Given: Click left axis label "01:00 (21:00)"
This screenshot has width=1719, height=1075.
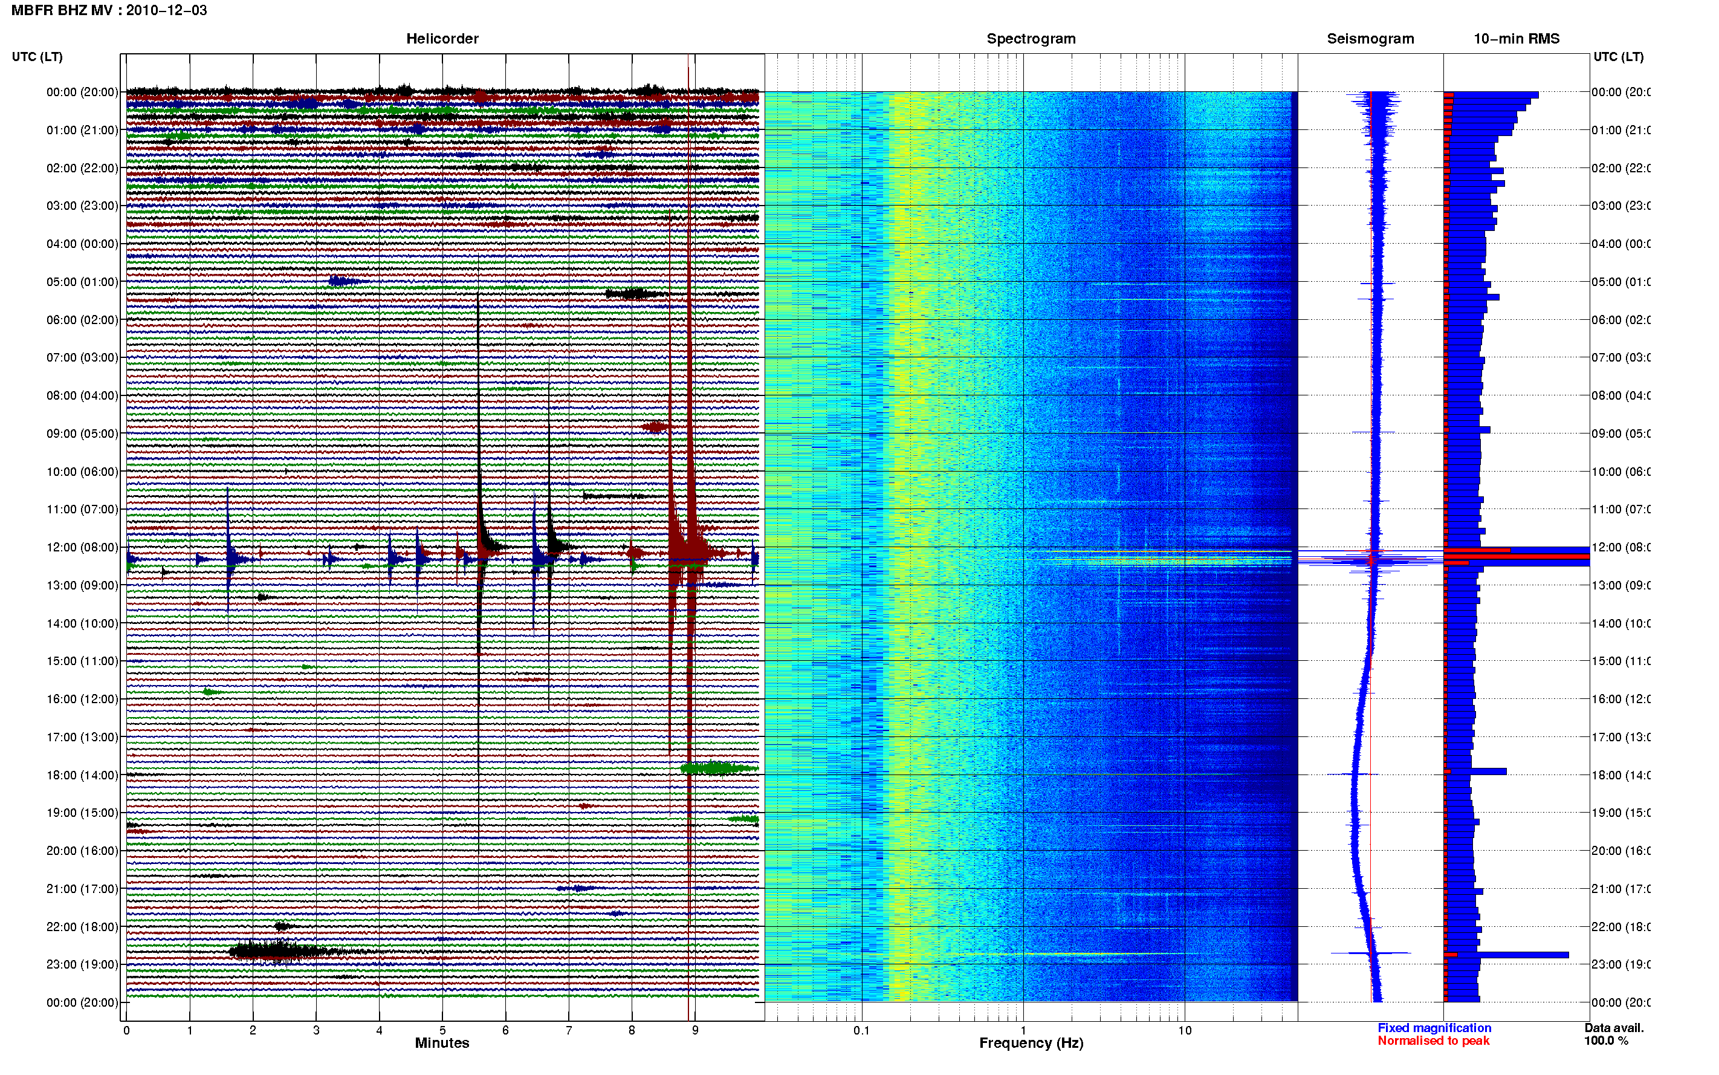Looking at the screenshot, I should pyautogui.click(x=82, y=130).
